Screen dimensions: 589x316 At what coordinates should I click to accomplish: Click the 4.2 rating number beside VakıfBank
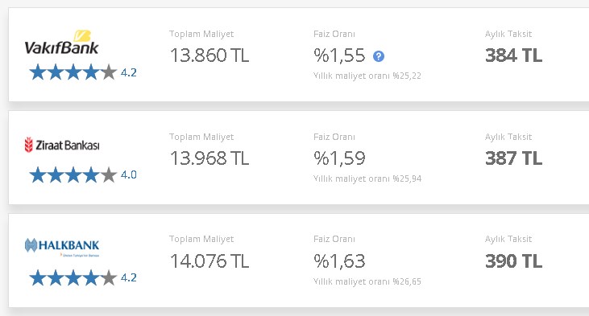tap(128, 72)
